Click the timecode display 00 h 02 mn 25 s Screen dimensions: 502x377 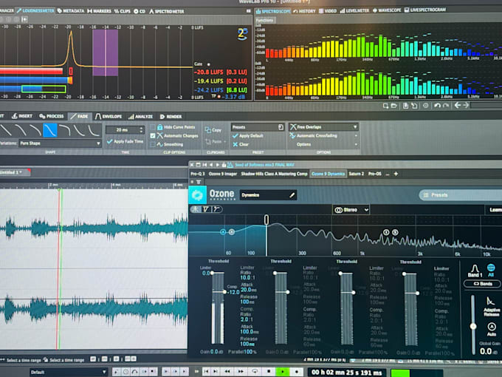point(347,373)
